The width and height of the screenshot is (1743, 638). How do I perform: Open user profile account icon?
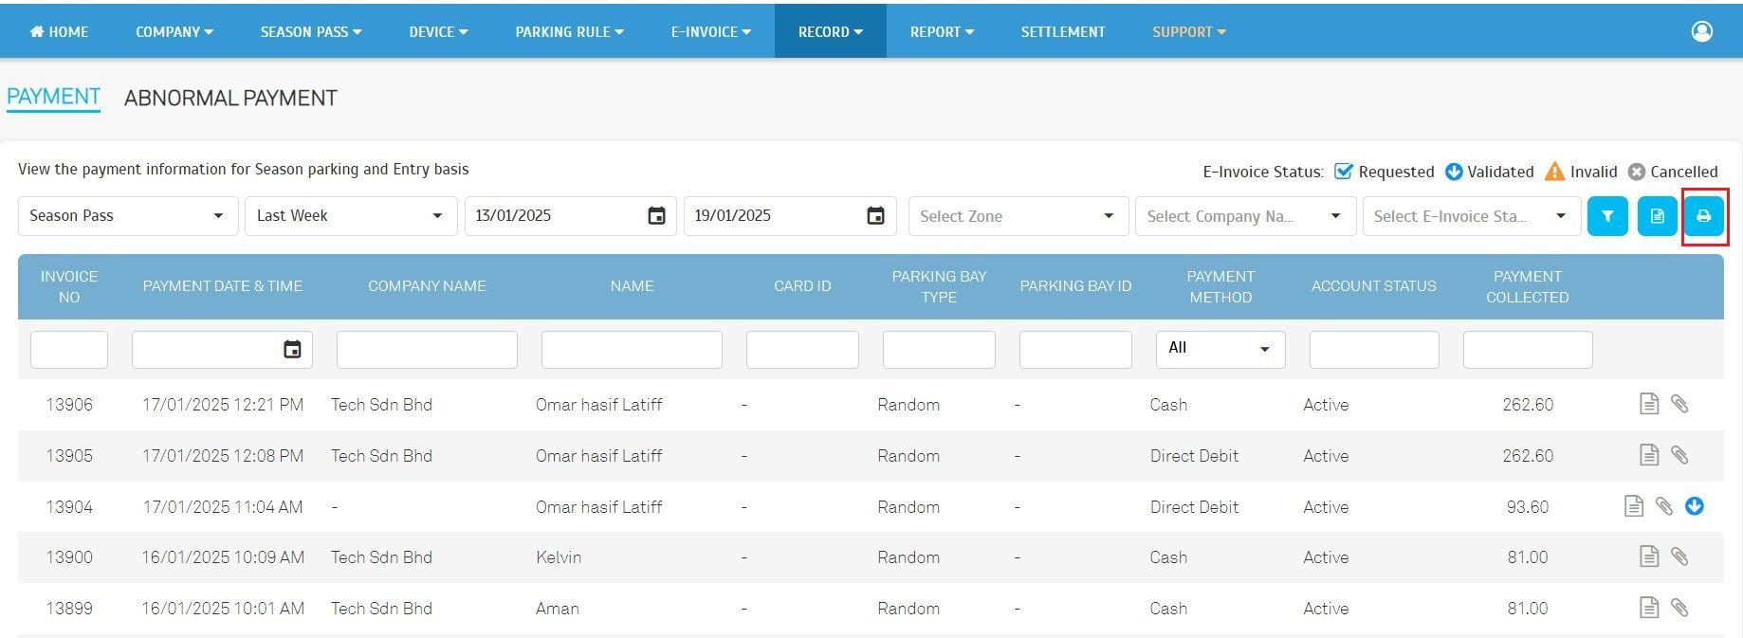tap(1701, 31)
